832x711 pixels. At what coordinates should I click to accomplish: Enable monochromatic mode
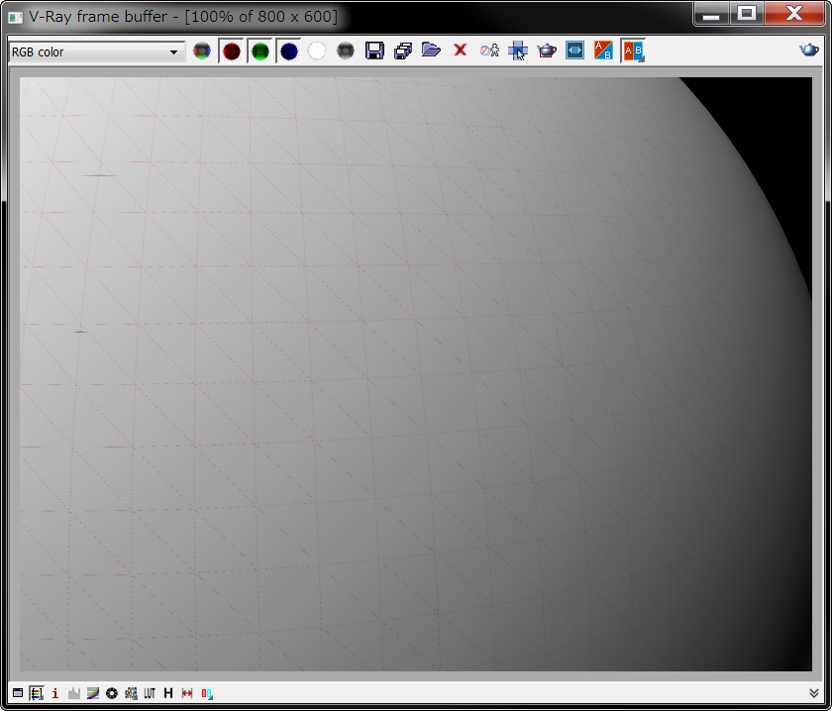point(346,51)
